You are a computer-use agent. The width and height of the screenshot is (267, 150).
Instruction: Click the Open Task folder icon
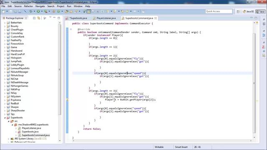[71, 12]
